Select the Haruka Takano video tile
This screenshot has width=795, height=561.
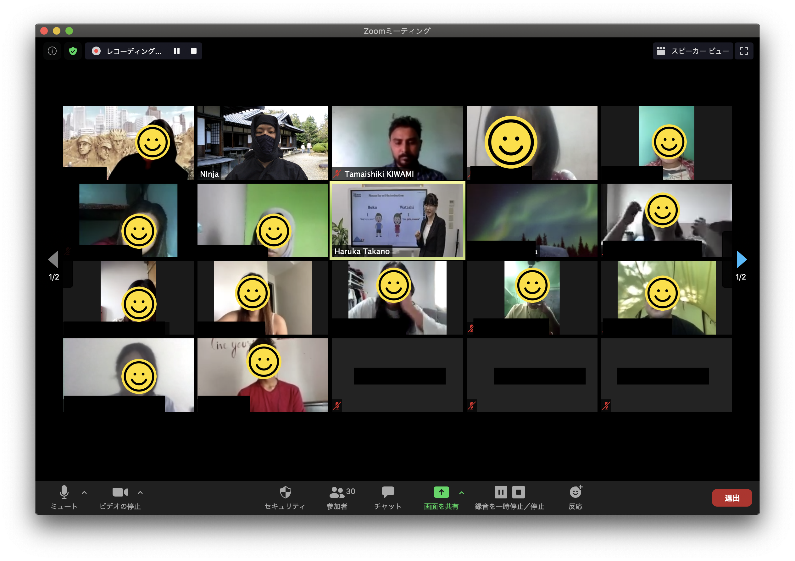[397, 220]
